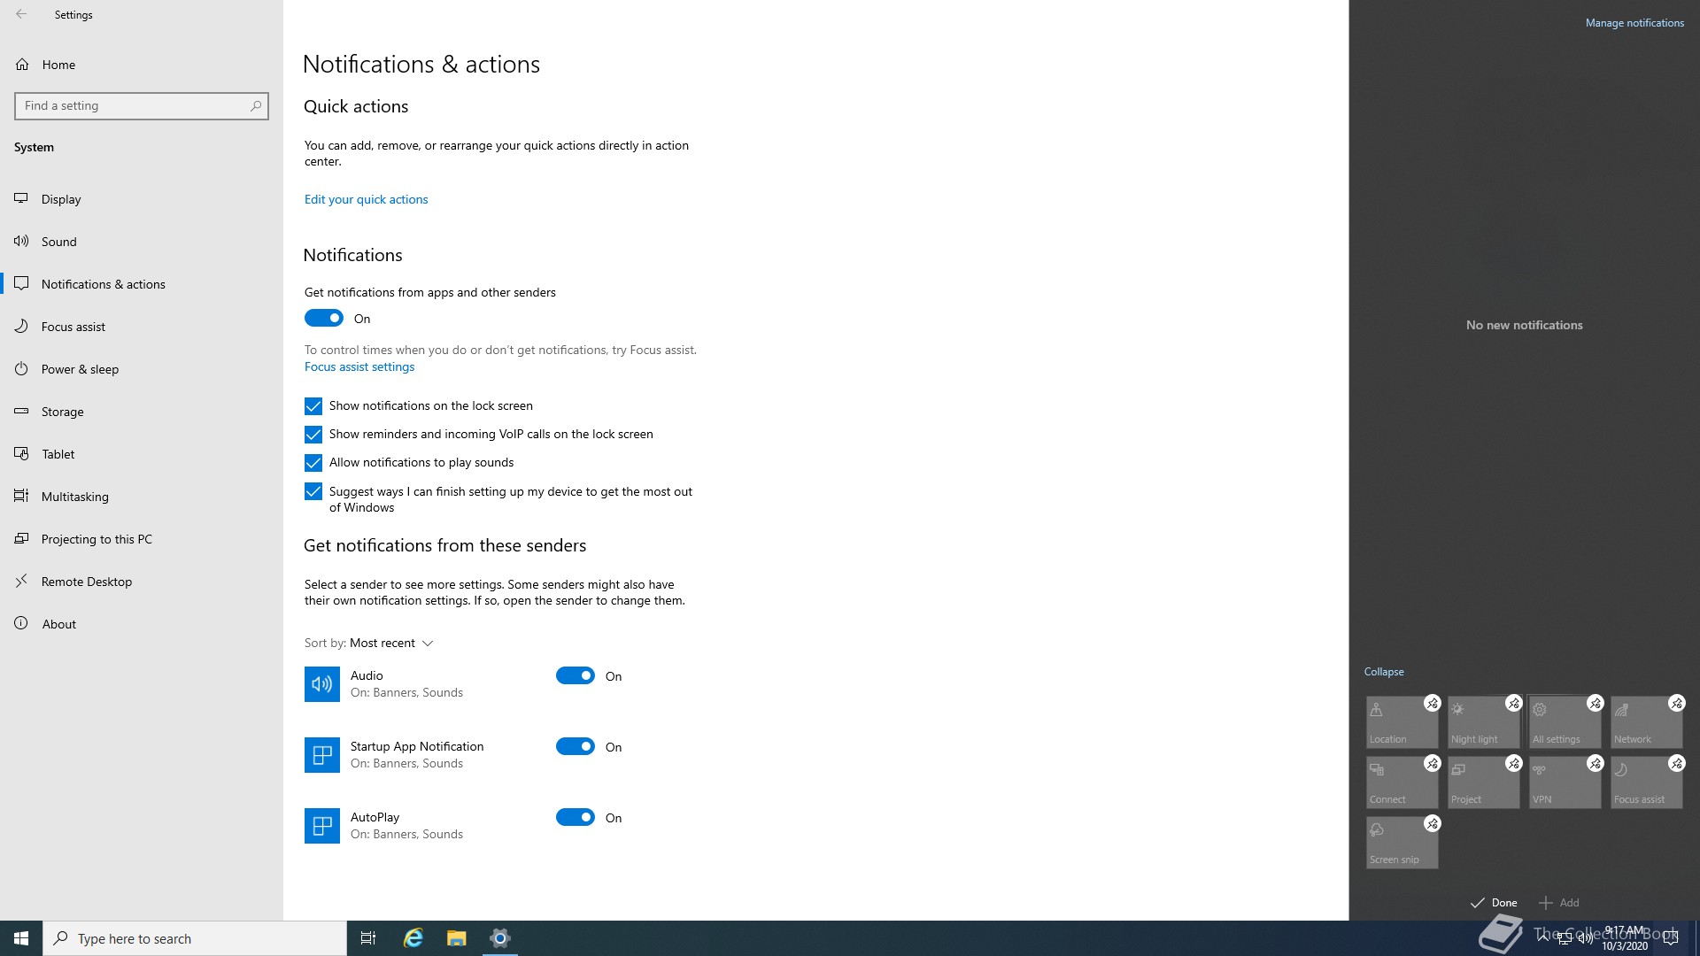The width and height of the screenshot is (1700, 956).
Task: Open the Power & sleep settings page
Action: tap(80, 369)
